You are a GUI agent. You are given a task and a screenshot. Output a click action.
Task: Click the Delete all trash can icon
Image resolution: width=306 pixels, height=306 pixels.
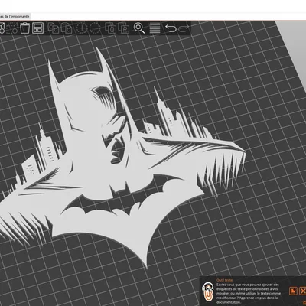(x=25, y=28)
